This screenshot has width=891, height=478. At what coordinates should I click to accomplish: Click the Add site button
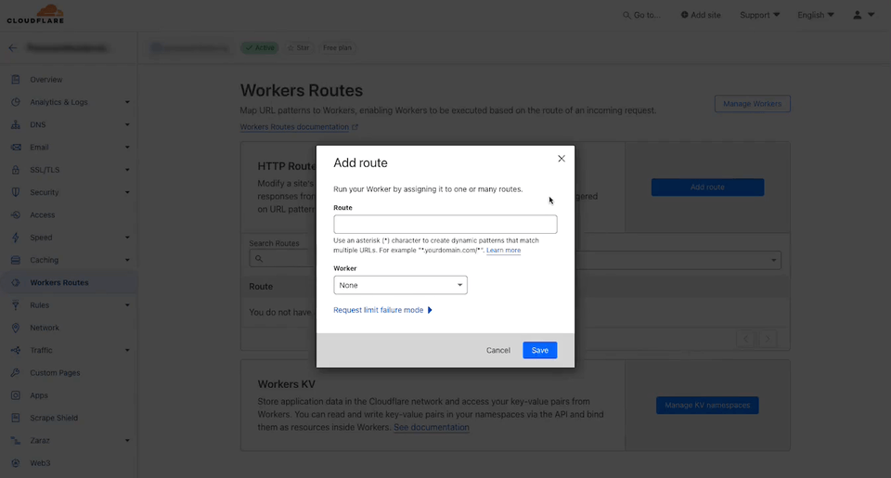point(701,16)
